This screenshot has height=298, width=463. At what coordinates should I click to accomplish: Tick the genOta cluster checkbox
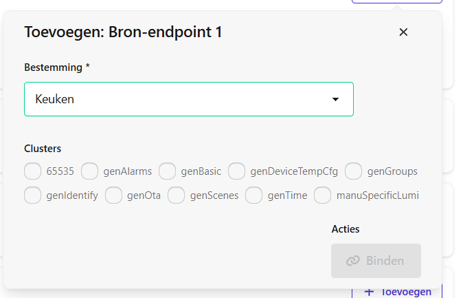tap(113, 195)
